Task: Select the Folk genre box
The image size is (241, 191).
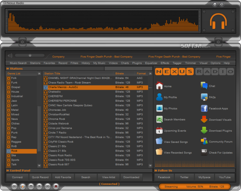Action: (9, 78)
